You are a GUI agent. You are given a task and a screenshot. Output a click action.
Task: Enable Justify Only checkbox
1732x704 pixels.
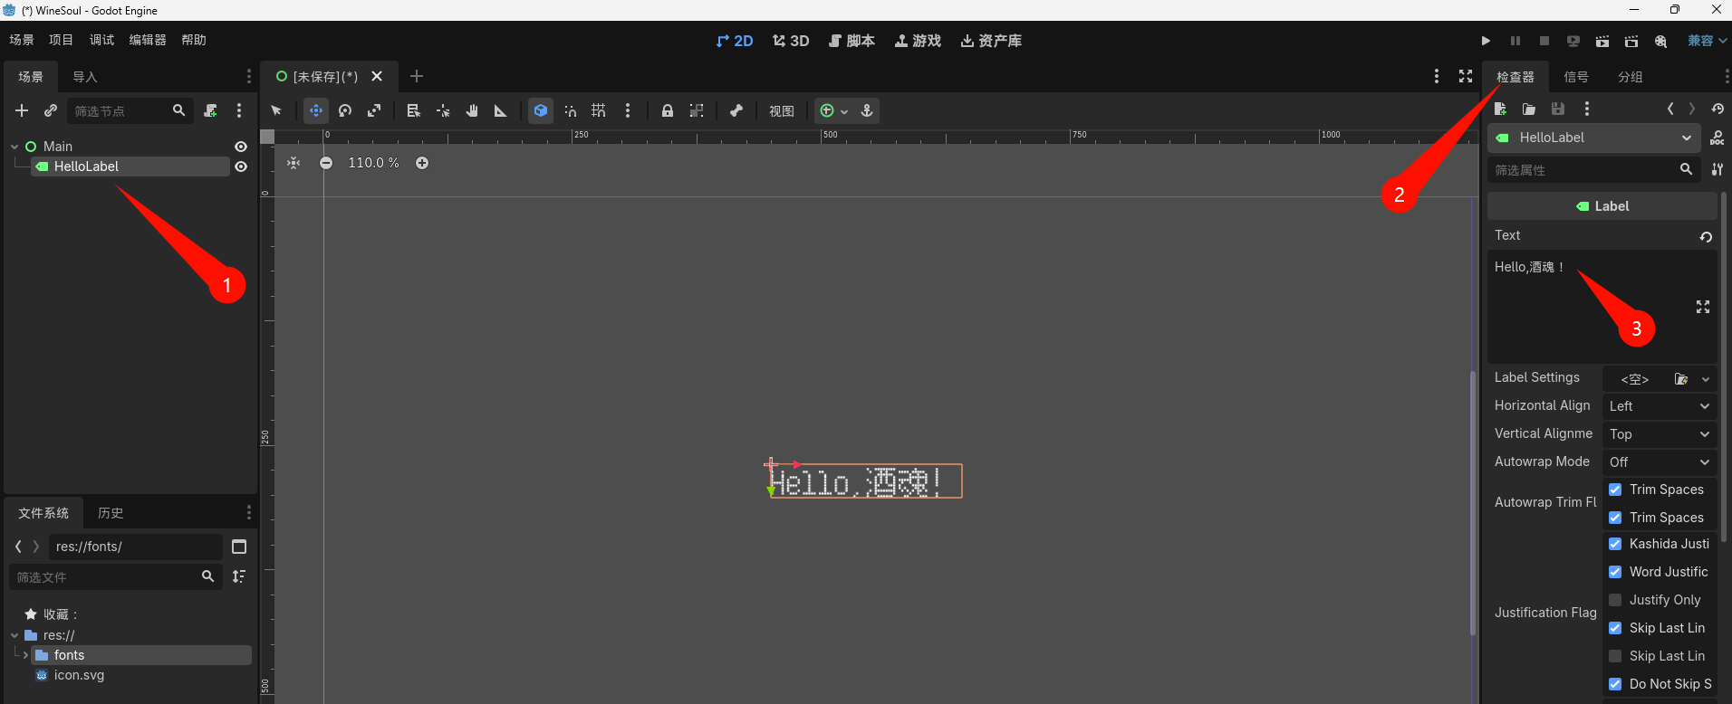[x=1615, y=600]
